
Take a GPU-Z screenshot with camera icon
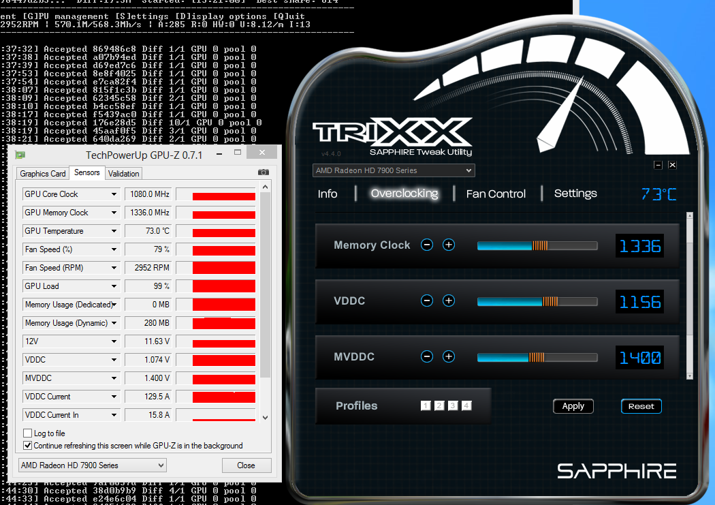[264, 172]
